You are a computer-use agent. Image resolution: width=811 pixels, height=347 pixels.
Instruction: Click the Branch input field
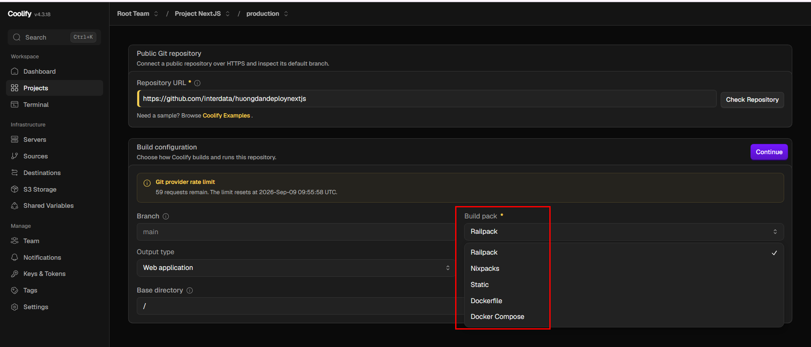(x=296, y=232)
